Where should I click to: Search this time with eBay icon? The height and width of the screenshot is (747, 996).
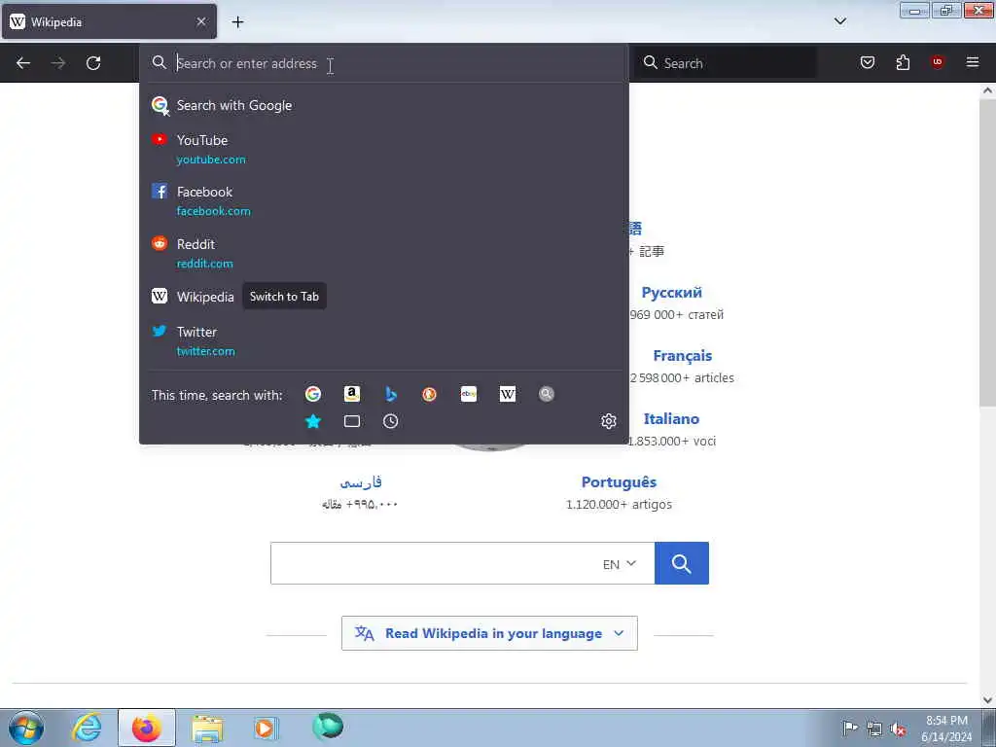pos(469,395)
